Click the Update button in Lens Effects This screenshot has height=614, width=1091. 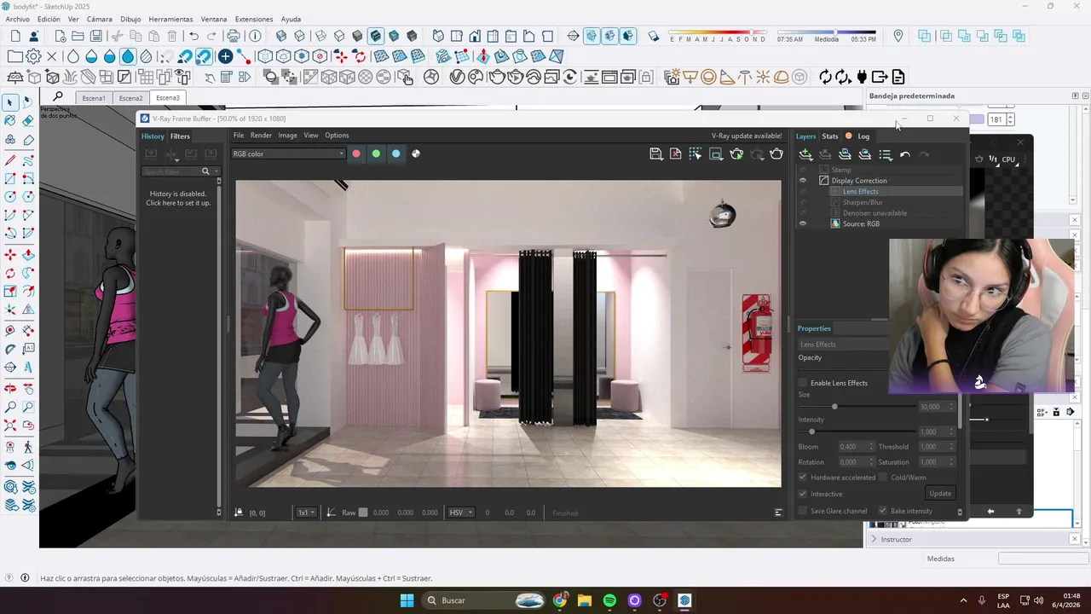click(x=940, y=493)
